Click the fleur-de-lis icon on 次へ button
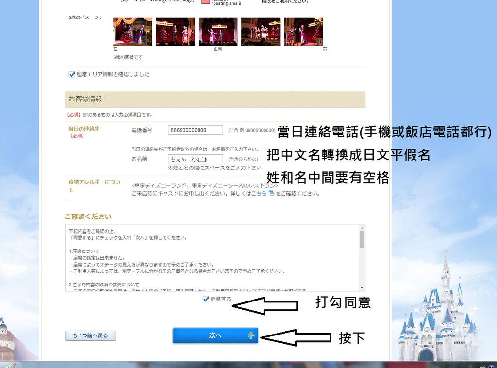This screenshot has height=368, width=497. coord(251,335)
